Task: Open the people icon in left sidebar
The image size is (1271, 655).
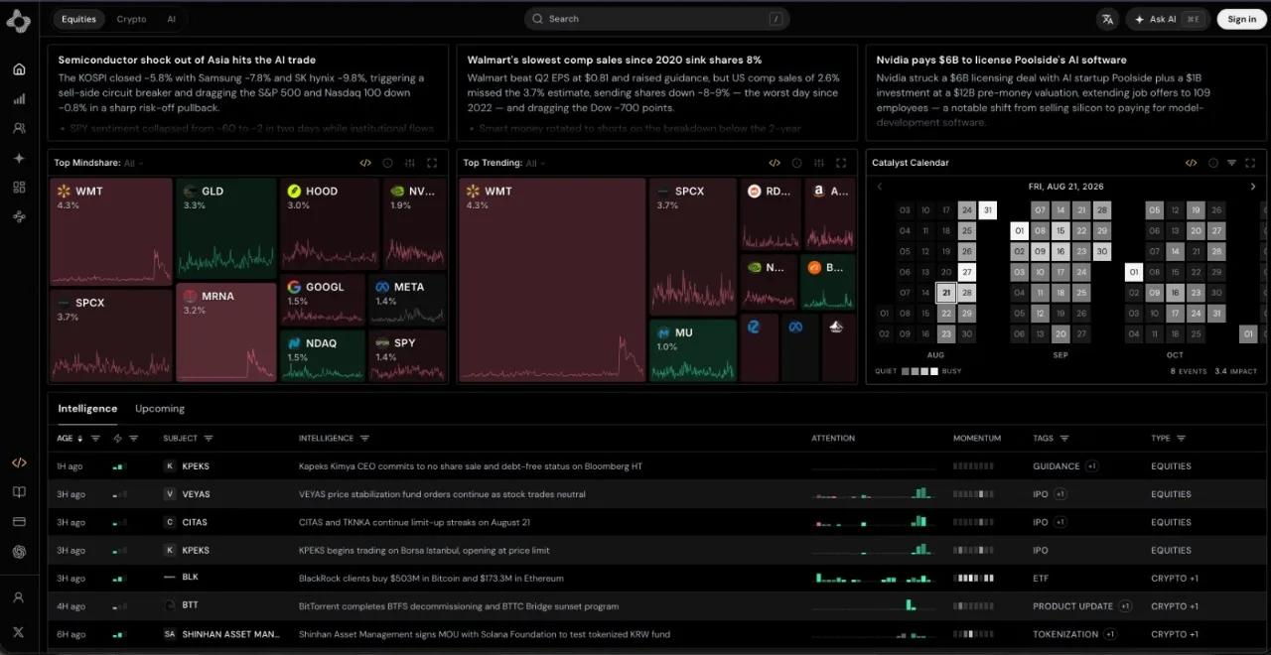Action: coord(19,128)
